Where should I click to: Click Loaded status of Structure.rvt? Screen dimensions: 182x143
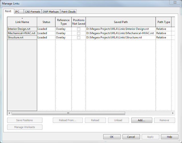coord(46,37)
